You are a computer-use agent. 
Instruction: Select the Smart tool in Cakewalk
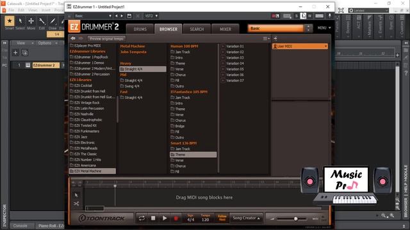(x=10, y=21)
